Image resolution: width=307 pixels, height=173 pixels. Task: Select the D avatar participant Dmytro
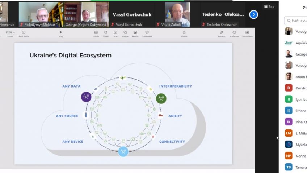[296, 88]
